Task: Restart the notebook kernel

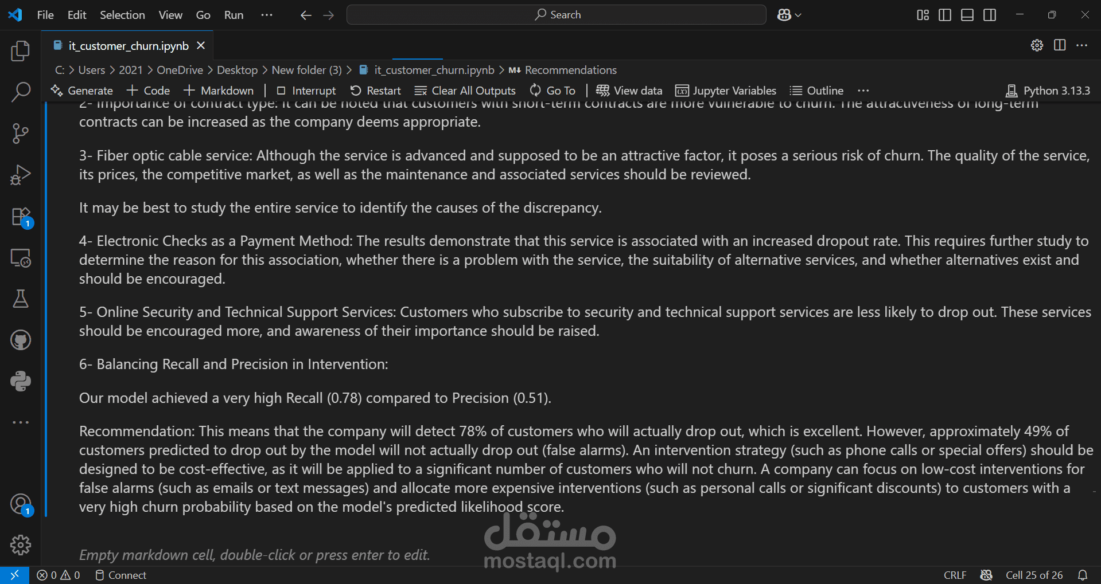Action: tap(375, 91)
